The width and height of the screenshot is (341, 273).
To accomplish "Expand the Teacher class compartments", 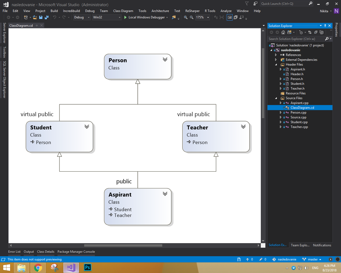I will [243, 127].
